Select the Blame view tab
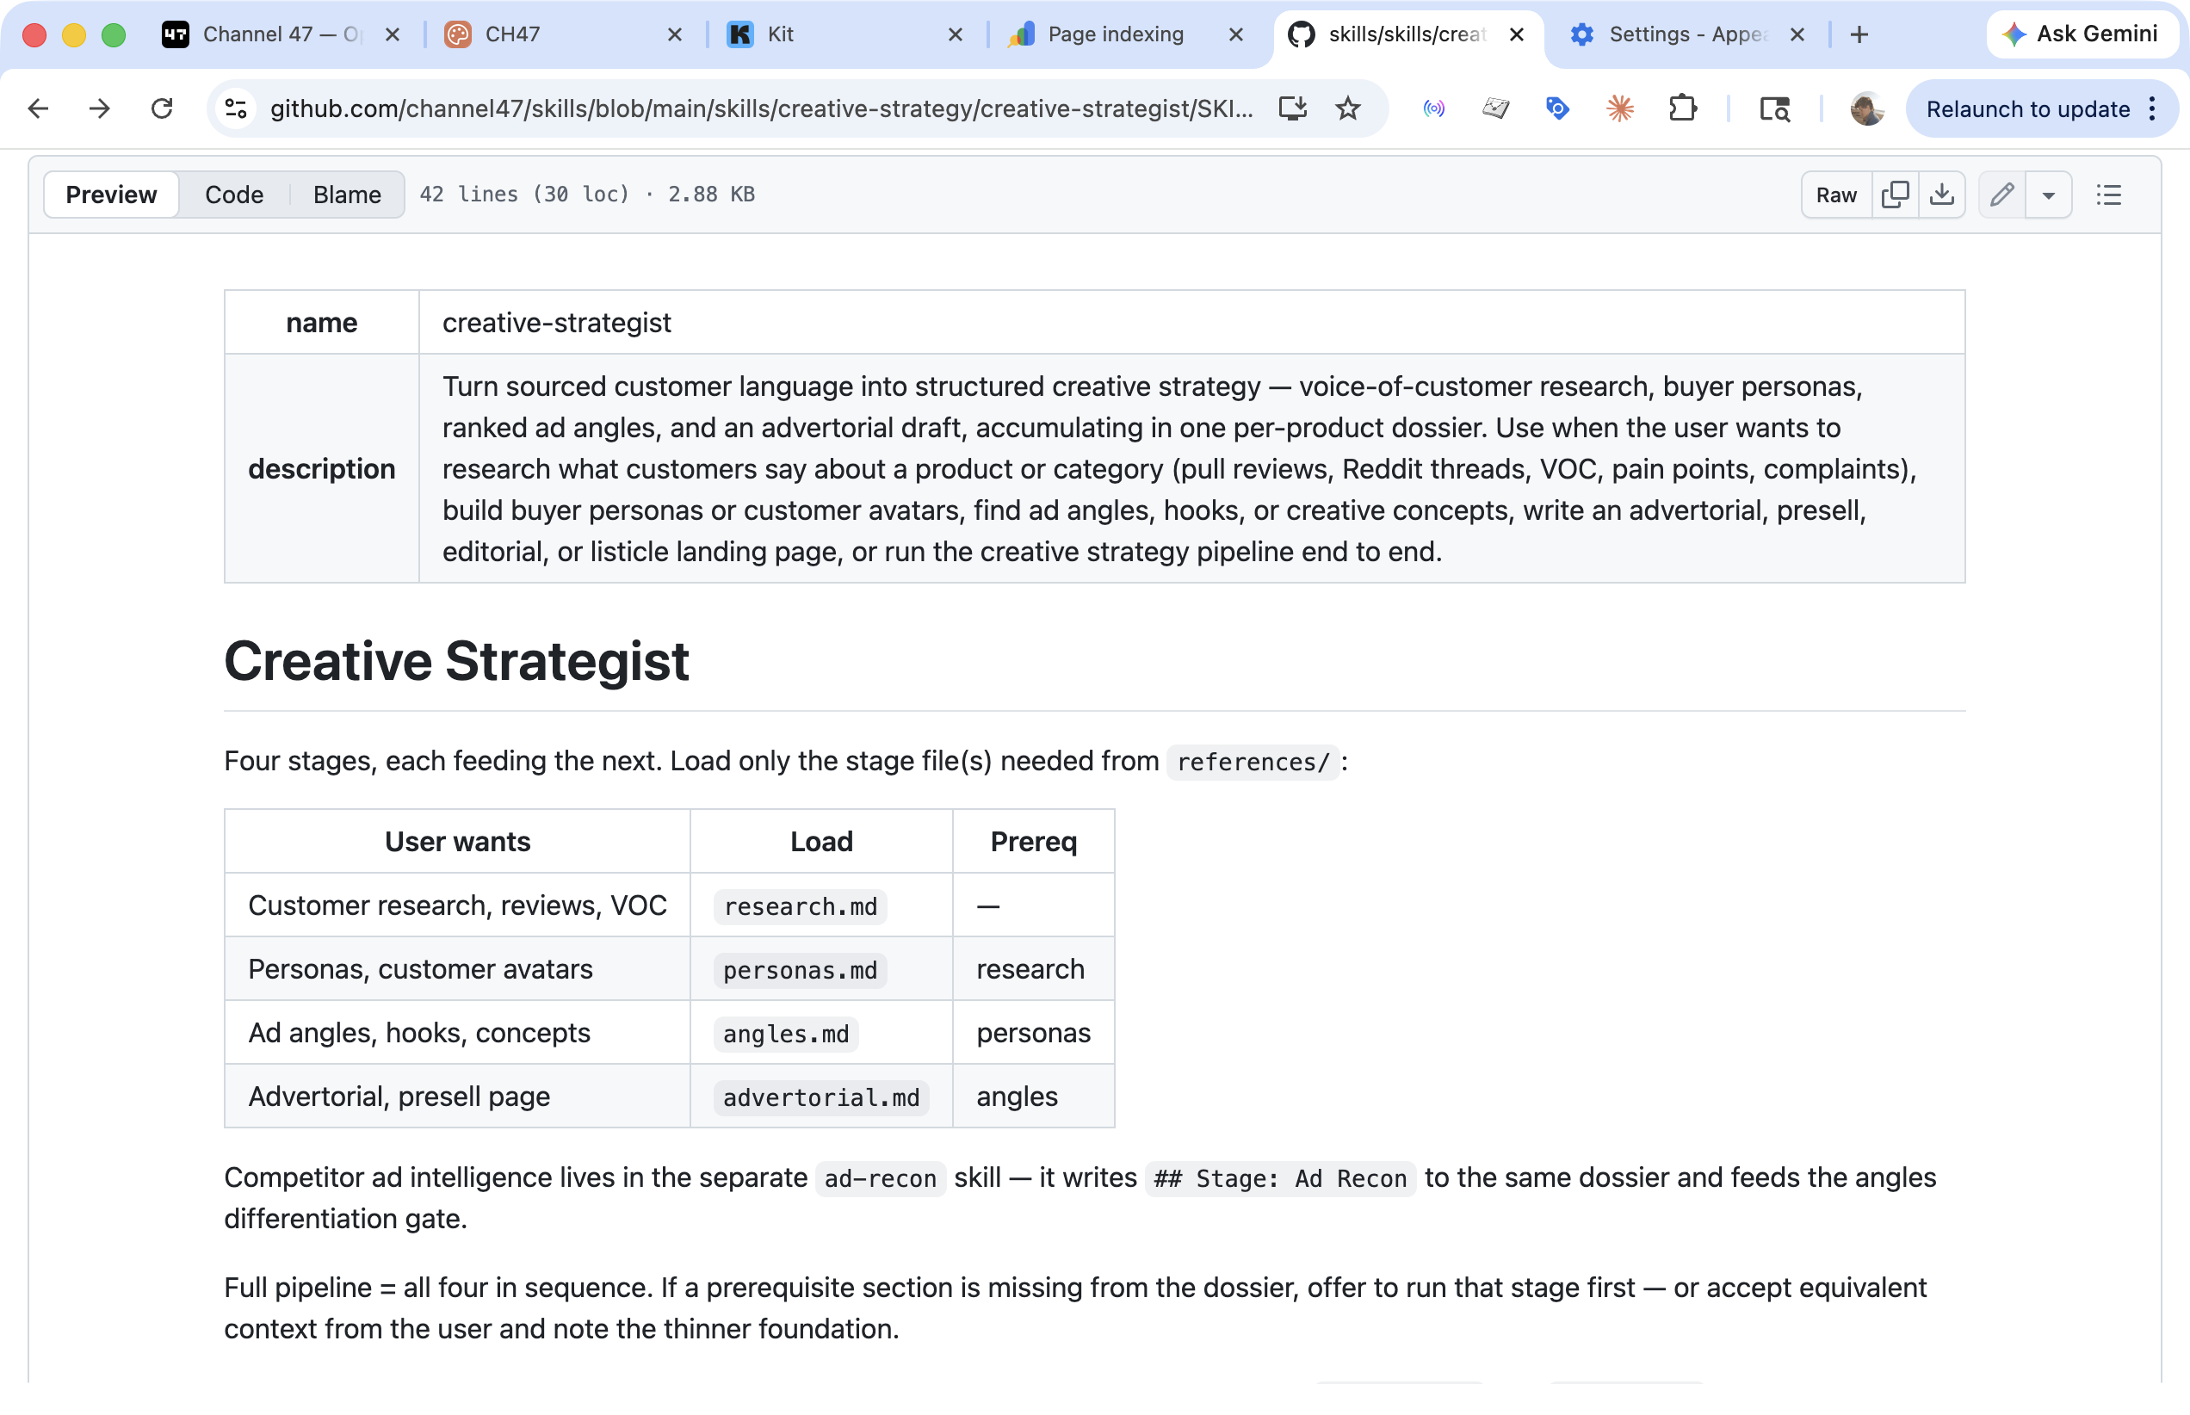The height and width of the screenshot is (1415, 2190). coord(346,194)
